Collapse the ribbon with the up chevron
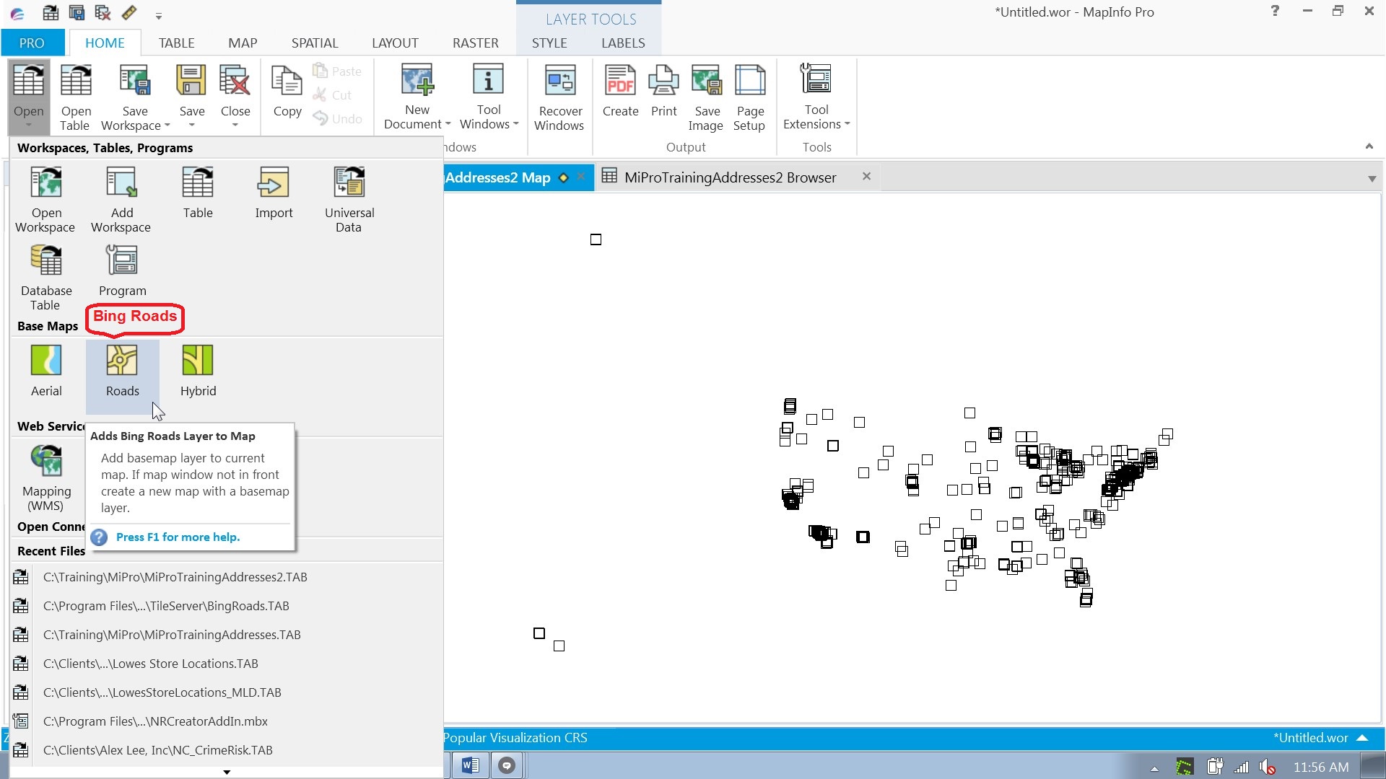This screenshot has width=1386, height=779. [x=1369, y=145]
